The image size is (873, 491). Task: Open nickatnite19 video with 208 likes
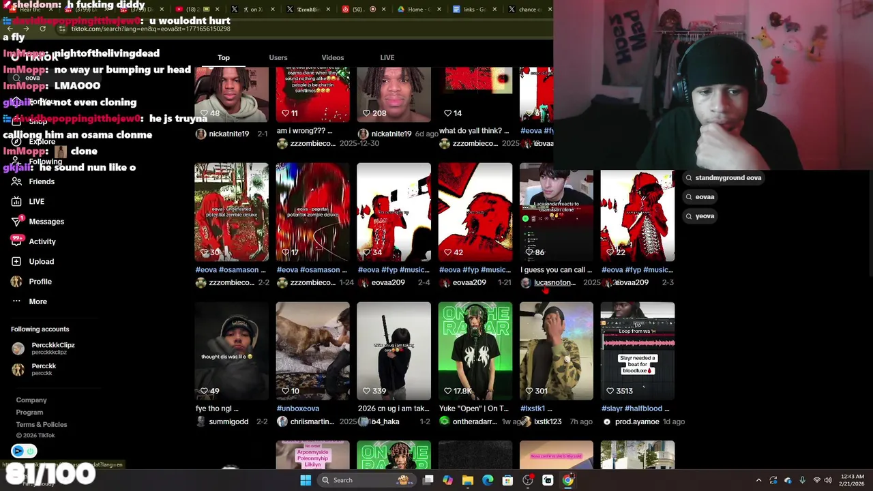point(394,94)
